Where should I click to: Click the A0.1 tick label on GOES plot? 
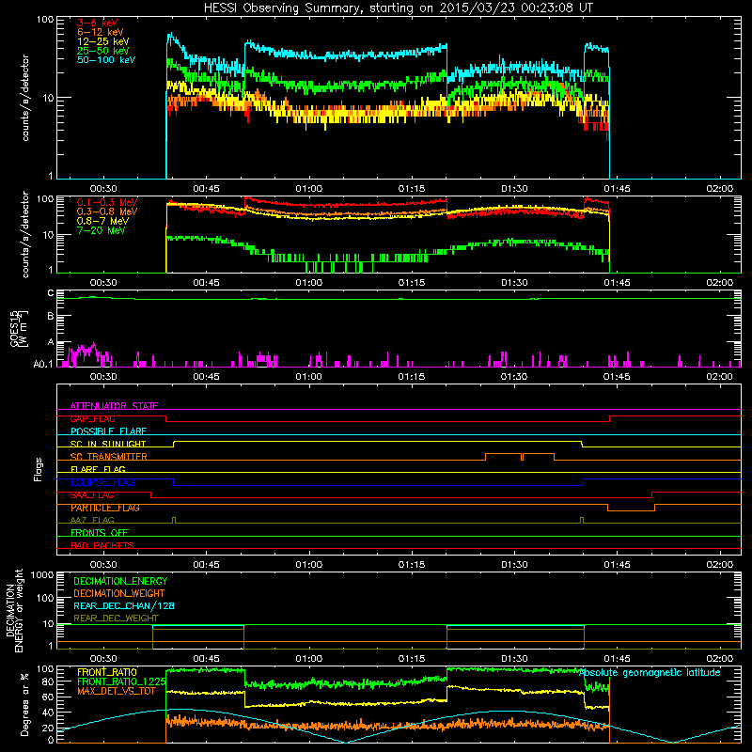pyautogui.click(x=43, y=365)
